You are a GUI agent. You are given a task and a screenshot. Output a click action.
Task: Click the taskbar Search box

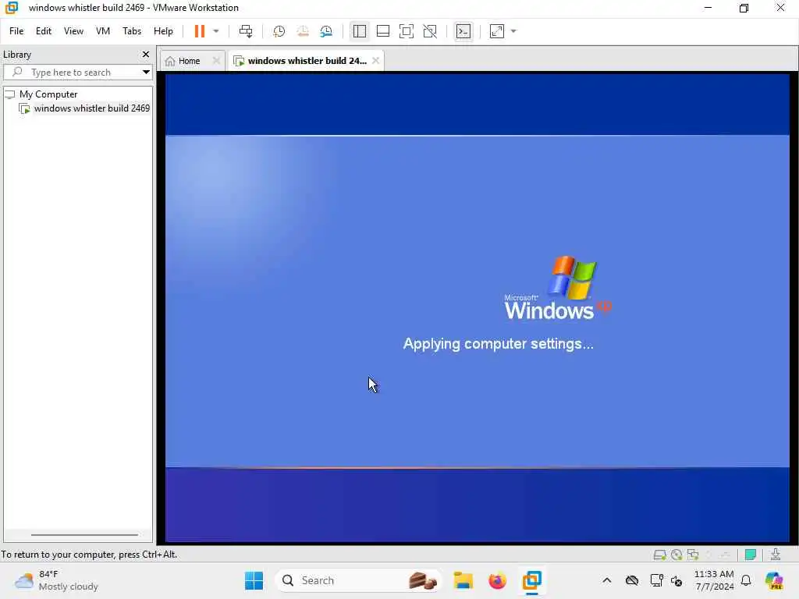pos(357,580)
